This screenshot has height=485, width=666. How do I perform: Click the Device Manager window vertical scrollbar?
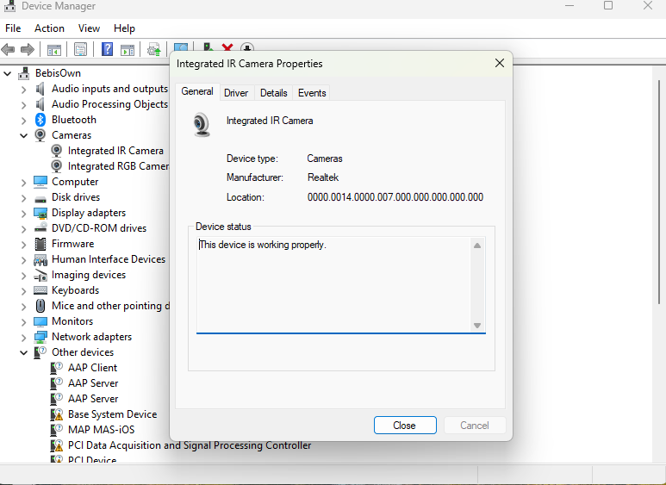point(659,191)
